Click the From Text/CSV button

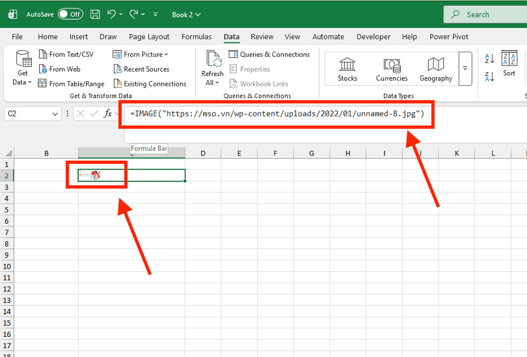pos(66,54)
